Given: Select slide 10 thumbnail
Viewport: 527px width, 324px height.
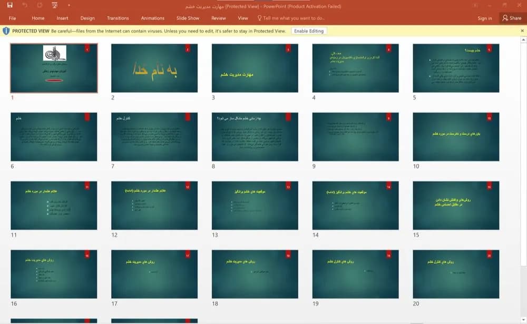Looking at the screenshot, I should tap(456, 137).
